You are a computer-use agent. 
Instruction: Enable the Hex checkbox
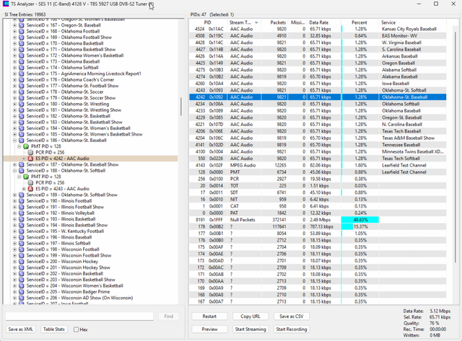76,329
